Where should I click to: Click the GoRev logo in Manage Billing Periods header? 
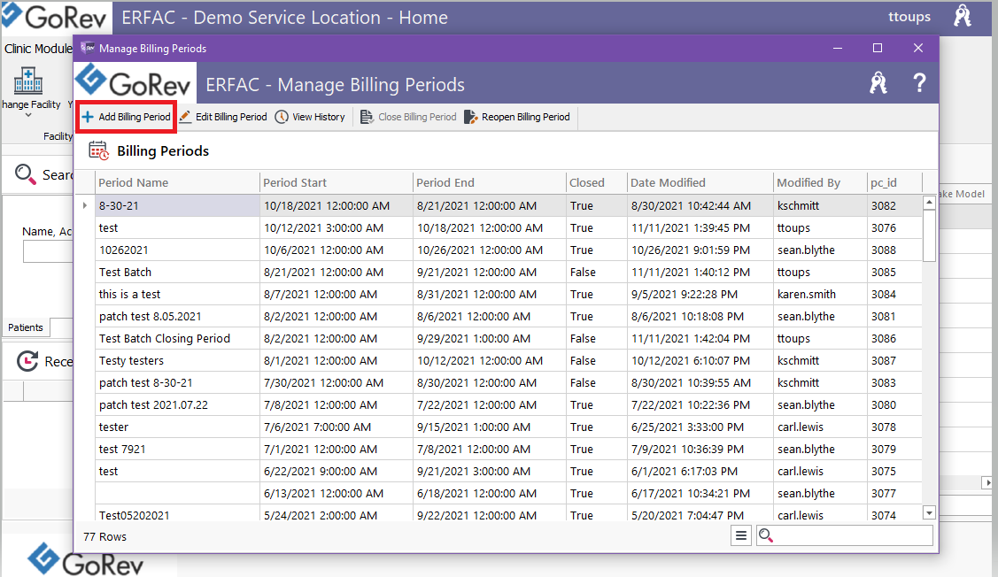coord(134,82)
